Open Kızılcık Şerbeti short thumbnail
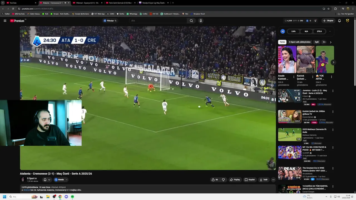This screenshot has width=356, height=200. pos(306,59)
